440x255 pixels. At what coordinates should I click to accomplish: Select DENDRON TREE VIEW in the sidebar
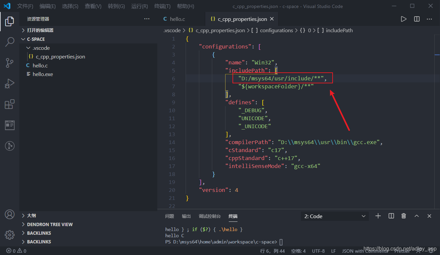click(50, 224)
